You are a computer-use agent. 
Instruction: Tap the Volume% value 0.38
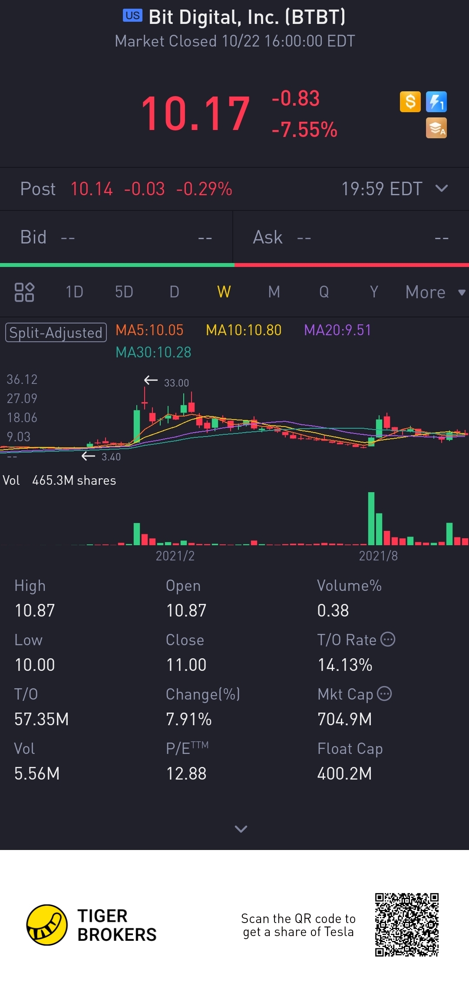point(333,610)
